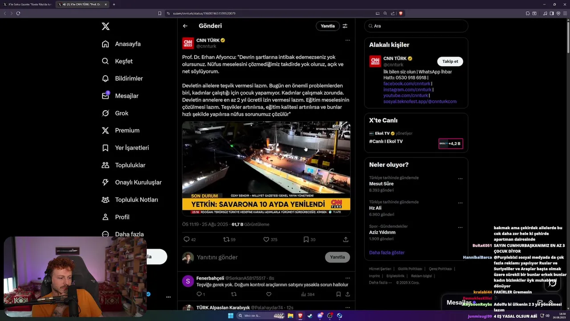Open @cnnturk handle in the post

point(206,46)
